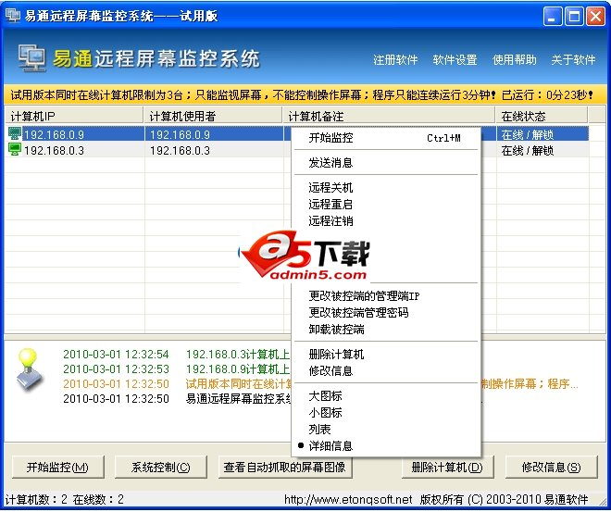Click the http://www.etongsoft.net status bar URL
Image resolution: width=611 pixels, height=512 pixels.
pos(348,499)
